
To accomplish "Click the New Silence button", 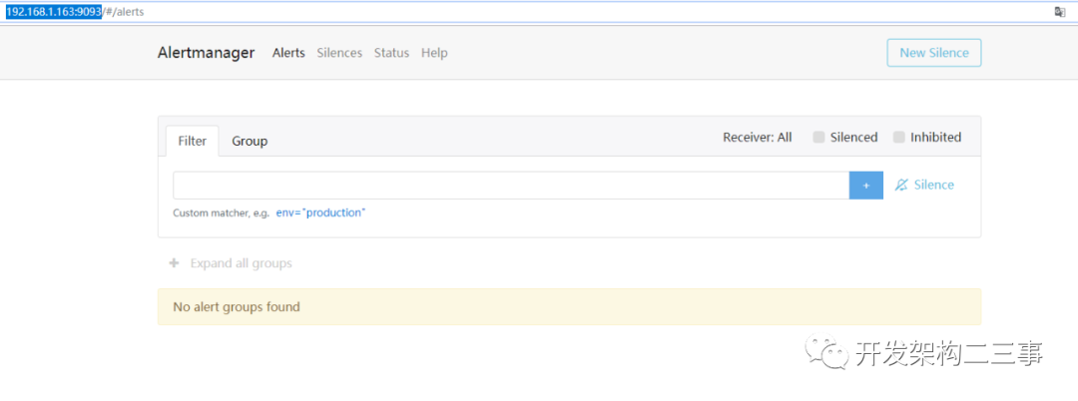I will [933, 53].
